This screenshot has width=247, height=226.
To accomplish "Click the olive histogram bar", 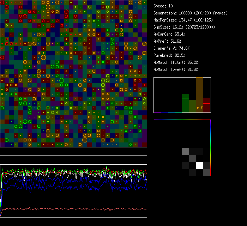I will click(x=193, y=107).
